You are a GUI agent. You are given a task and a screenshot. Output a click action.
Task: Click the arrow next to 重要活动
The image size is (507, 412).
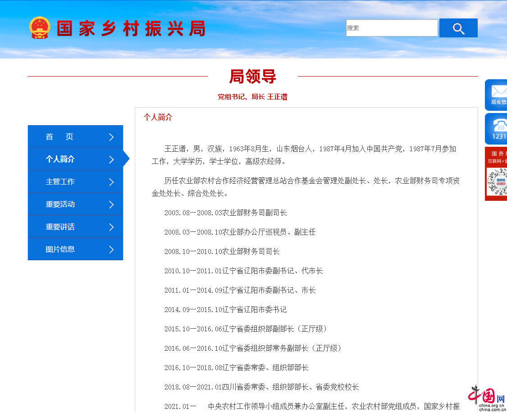[x=111, y=204]
